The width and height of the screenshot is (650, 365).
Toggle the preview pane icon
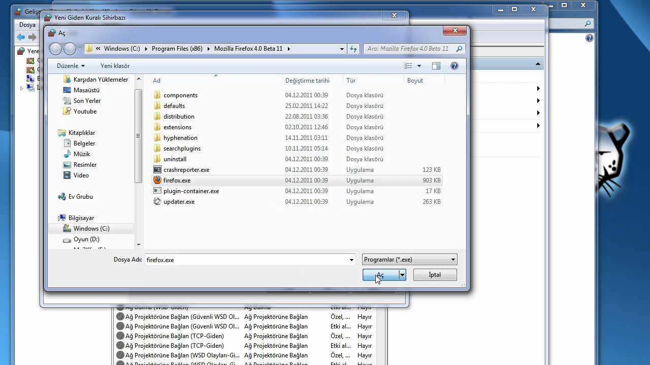tap(436, 66)
